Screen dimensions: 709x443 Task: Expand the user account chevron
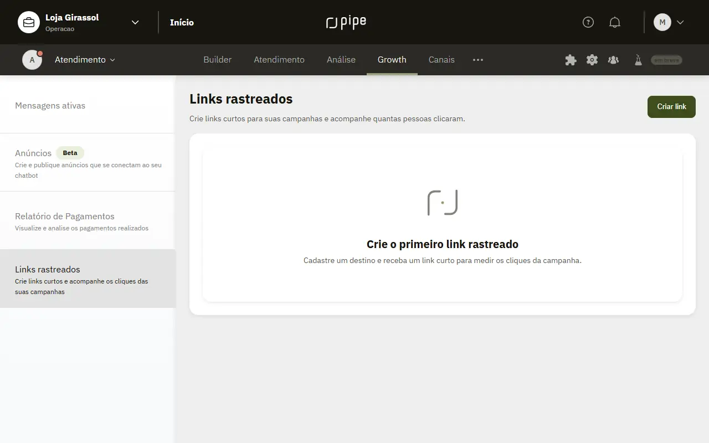click(x=680, y=22)
